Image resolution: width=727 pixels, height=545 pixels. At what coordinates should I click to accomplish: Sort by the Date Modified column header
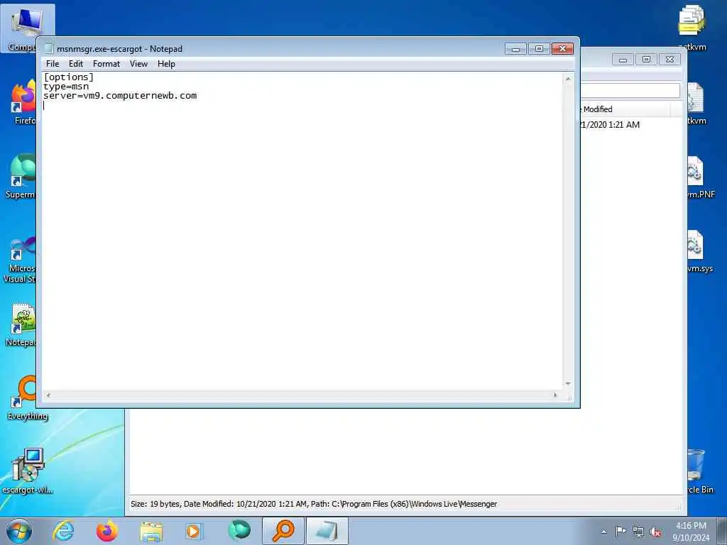(623, 109)
